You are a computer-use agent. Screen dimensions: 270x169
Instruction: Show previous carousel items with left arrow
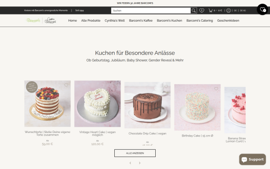point(130,163)
